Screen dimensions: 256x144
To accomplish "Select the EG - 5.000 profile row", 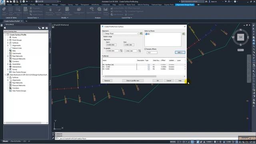I will 144,69.
